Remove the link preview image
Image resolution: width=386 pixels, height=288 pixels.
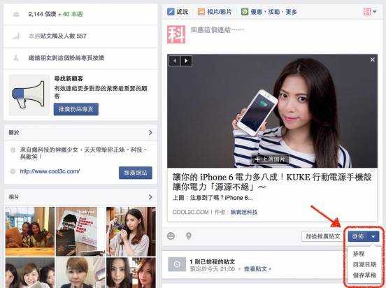coord(373,59)
